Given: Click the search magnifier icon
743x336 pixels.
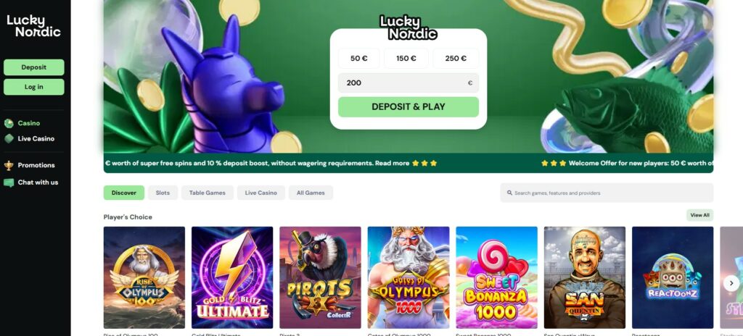Looking at the screenshot, I should coord(509,193).
